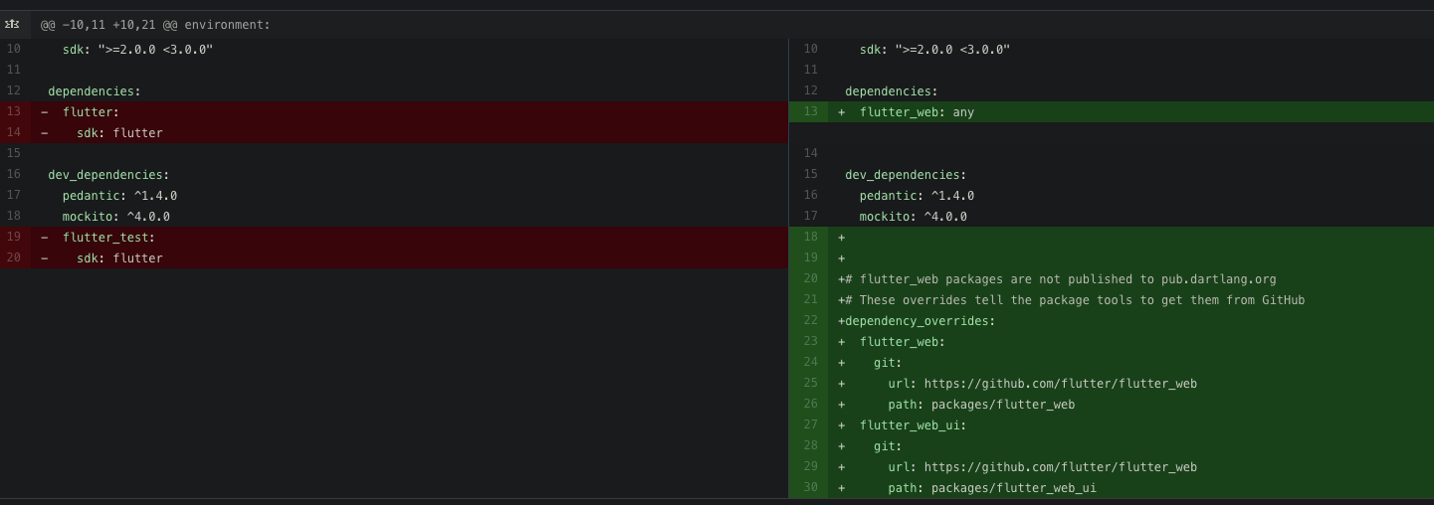Select left-side line number 13

pyautogui.click(x=14, y=111)
